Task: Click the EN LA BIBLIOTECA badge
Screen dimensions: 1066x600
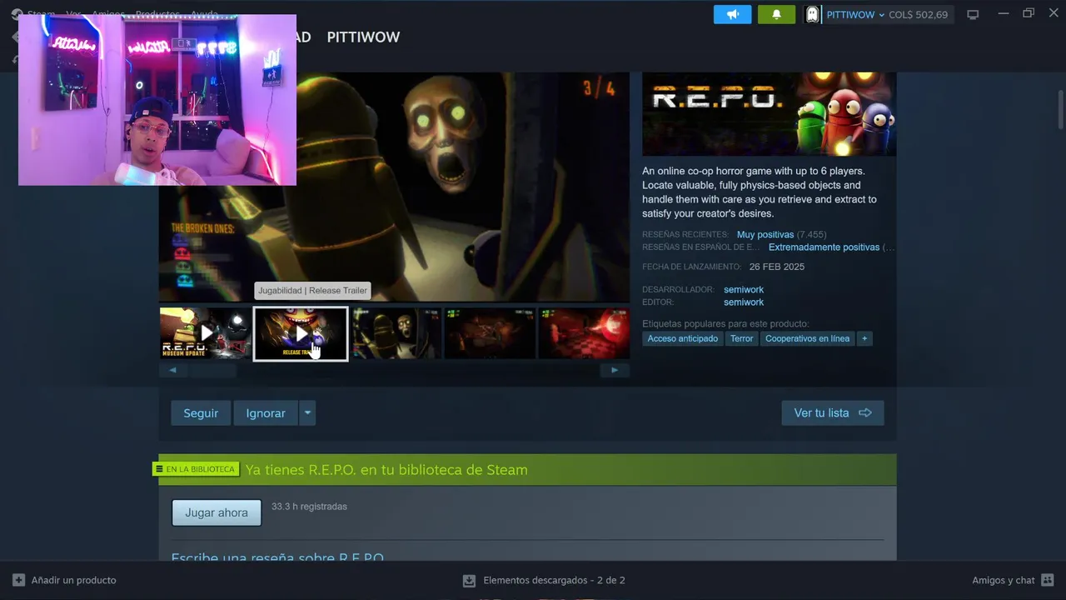Action: click(x=197, y=469)
